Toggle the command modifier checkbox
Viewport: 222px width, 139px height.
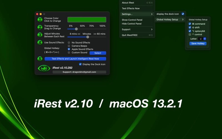[x=190, y=24]
